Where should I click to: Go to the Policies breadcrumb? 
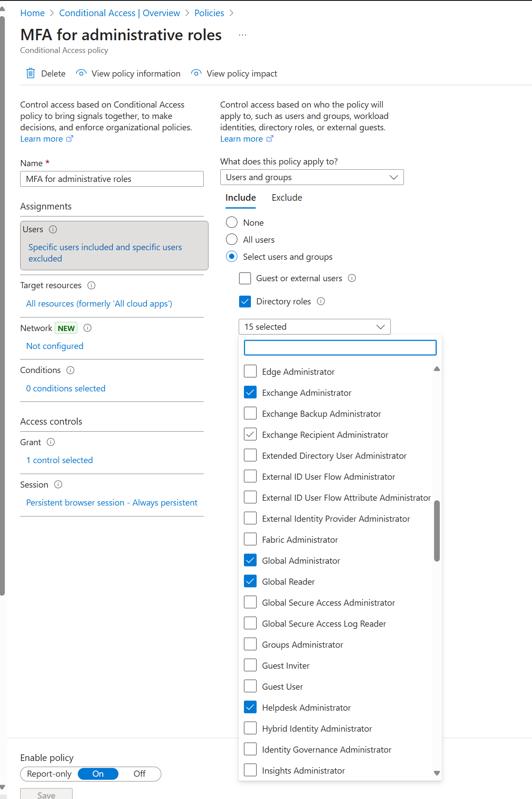coord(209,13)
